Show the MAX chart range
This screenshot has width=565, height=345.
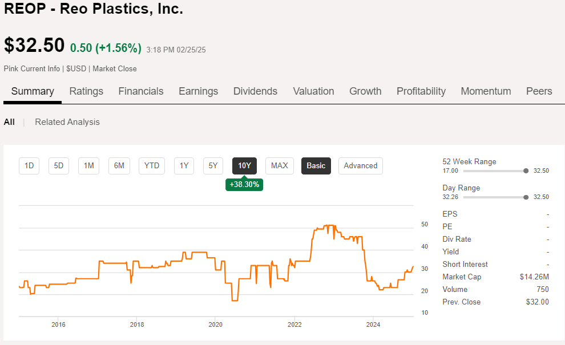tap(280, 166)
